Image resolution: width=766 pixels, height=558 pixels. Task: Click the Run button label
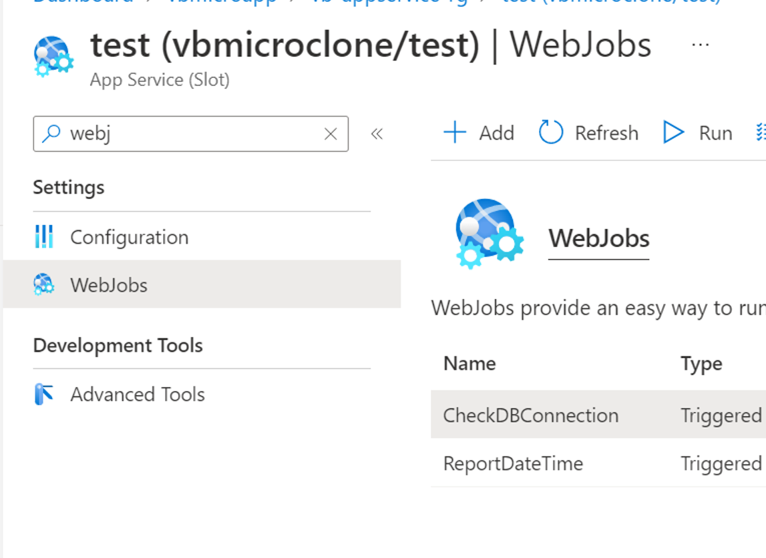pos(715,133)
